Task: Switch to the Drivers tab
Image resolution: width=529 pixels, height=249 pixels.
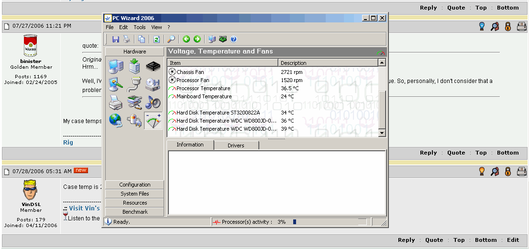Action: (x=236, y=145)
